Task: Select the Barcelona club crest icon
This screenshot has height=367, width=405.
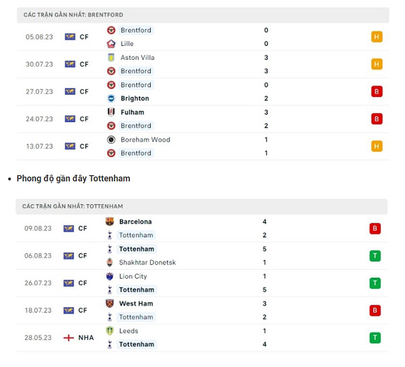Action: pos(109,222)
